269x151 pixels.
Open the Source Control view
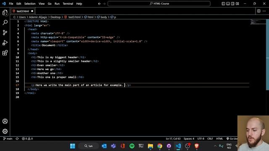[x=5, y=33]
